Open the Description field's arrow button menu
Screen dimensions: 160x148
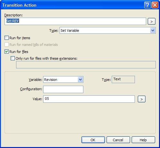click(x=152, y=22)
